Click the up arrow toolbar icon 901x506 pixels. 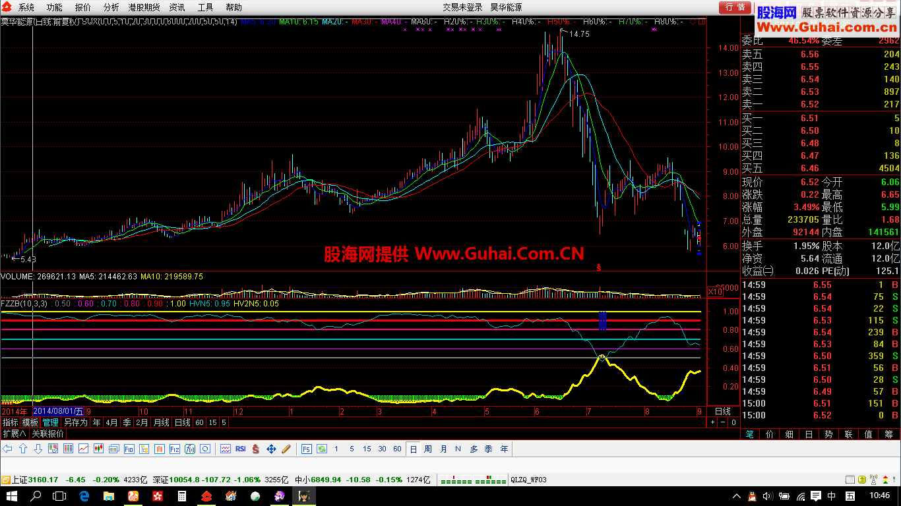point(23,449)
